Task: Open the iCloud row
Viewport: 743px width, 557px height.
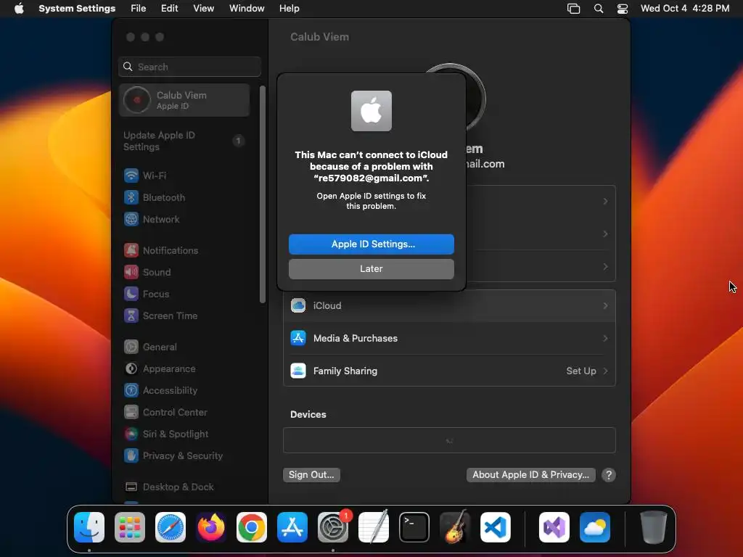Action: tap(449, 306)
